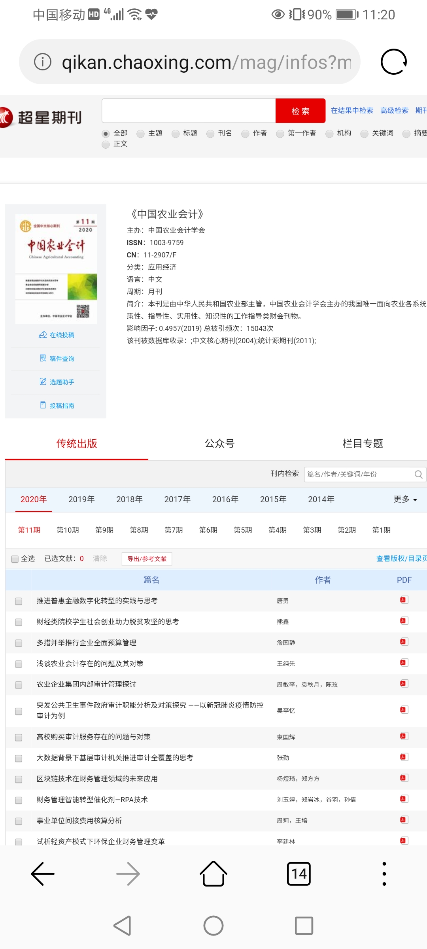Focus the main search text box
427x949 pixels.
click(x=189, y=111)
